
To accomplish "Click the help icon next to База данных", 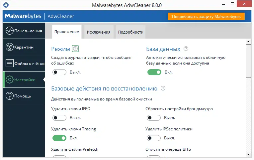I will coord(186,49).
